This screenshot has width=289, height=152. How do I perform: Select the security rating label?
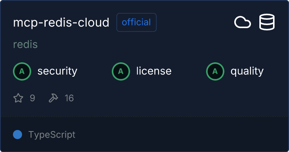tap(57, 71)
